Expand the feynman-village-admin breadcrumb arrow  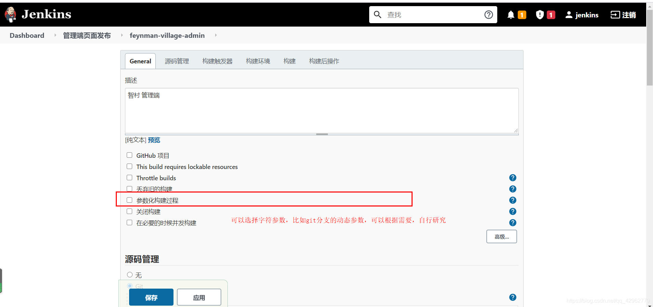tap(216, 35)
